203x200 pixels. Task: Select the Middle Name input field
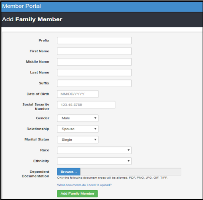[x=94, y=62]
